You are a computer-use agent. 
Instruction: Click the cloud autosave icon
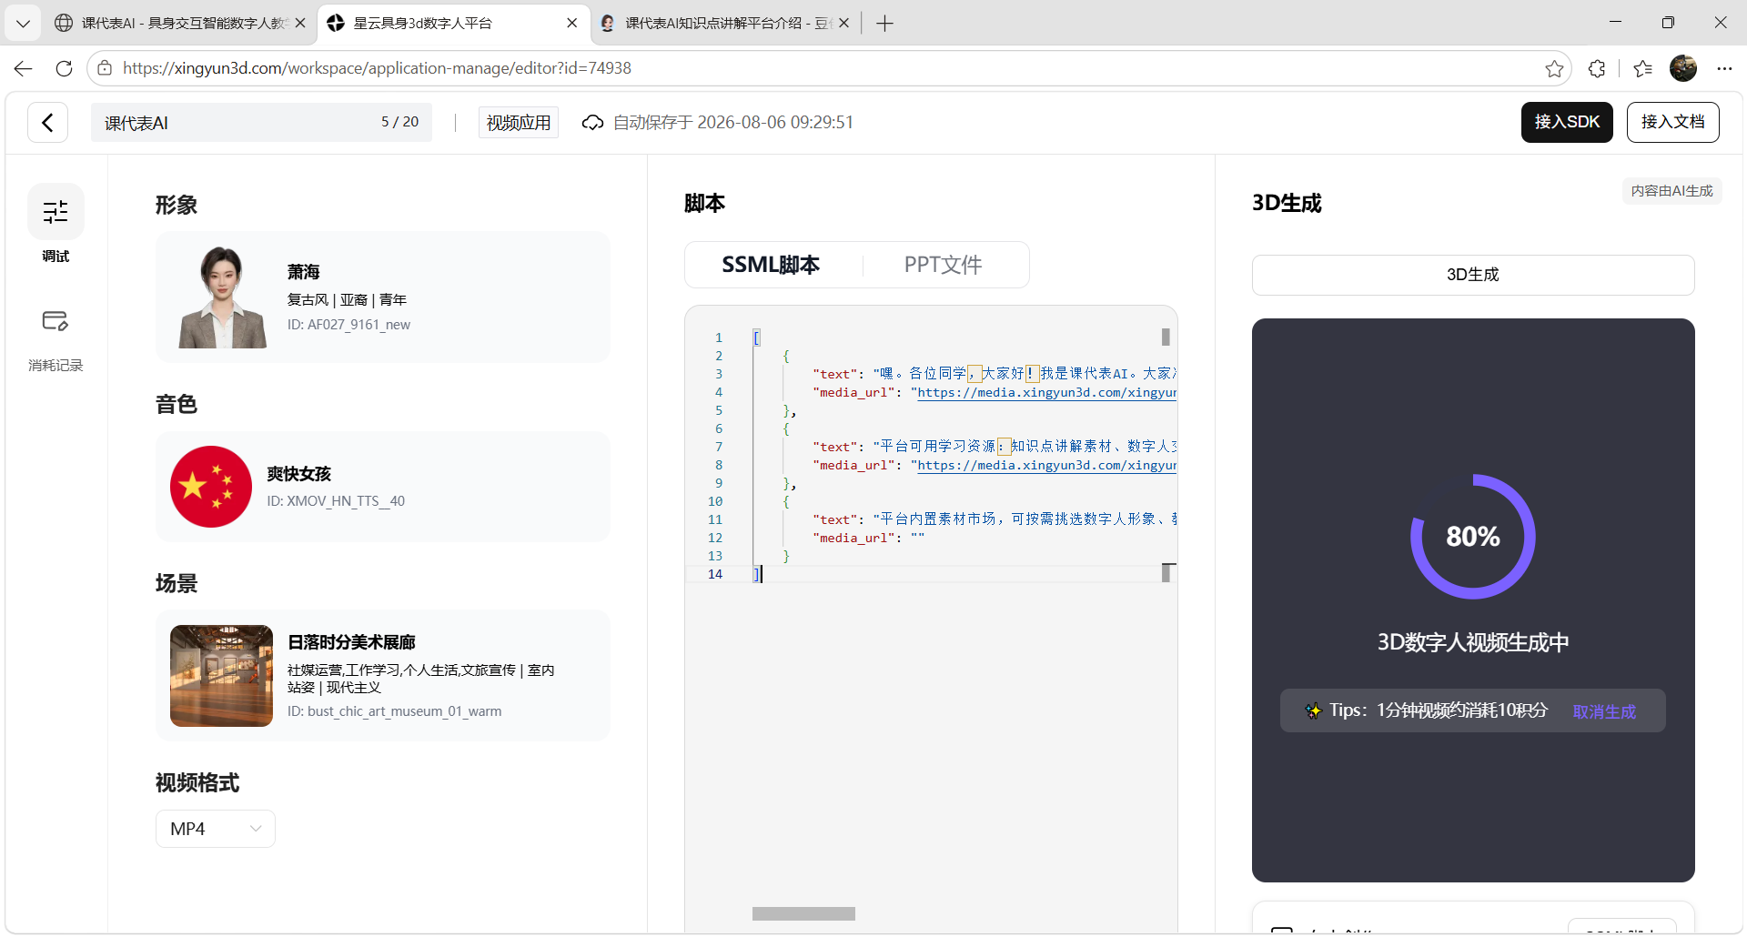click(592, 122)
